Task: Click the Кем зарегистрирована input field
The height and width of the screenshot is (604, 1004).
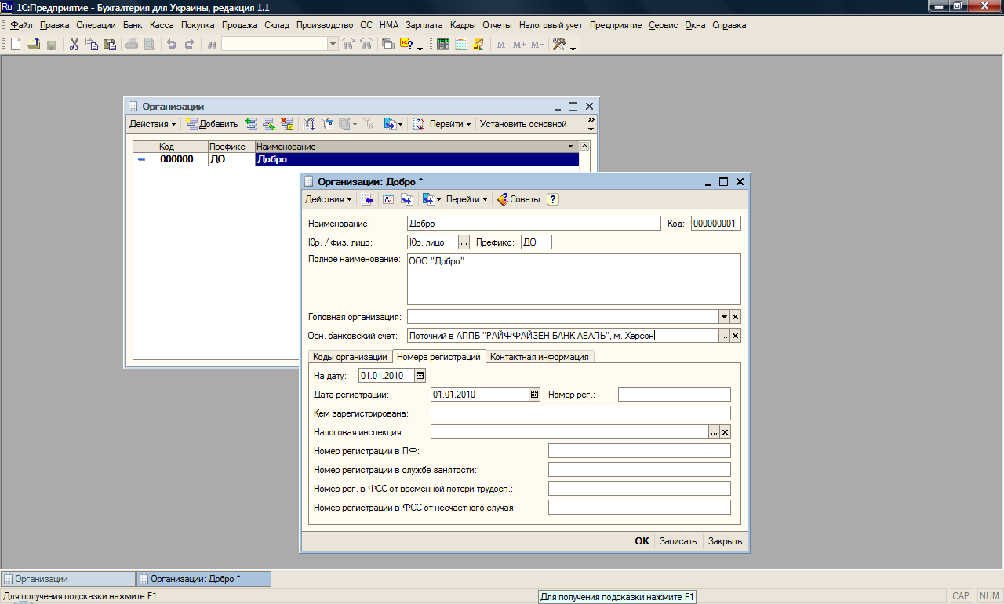Action: pos(581,413)
